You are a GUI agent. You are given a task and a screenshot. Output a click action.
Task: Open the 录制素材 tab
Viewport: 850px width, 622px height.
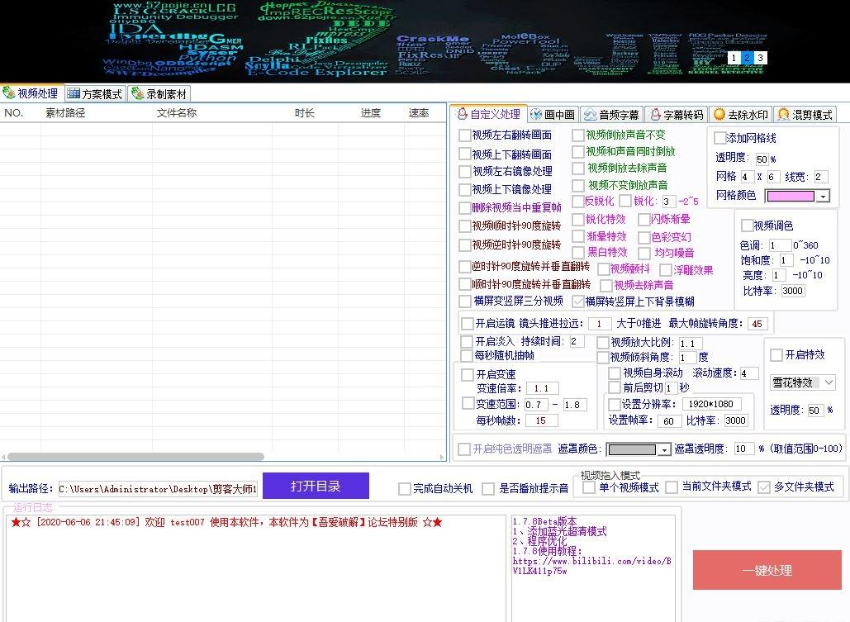coord(159,94)
